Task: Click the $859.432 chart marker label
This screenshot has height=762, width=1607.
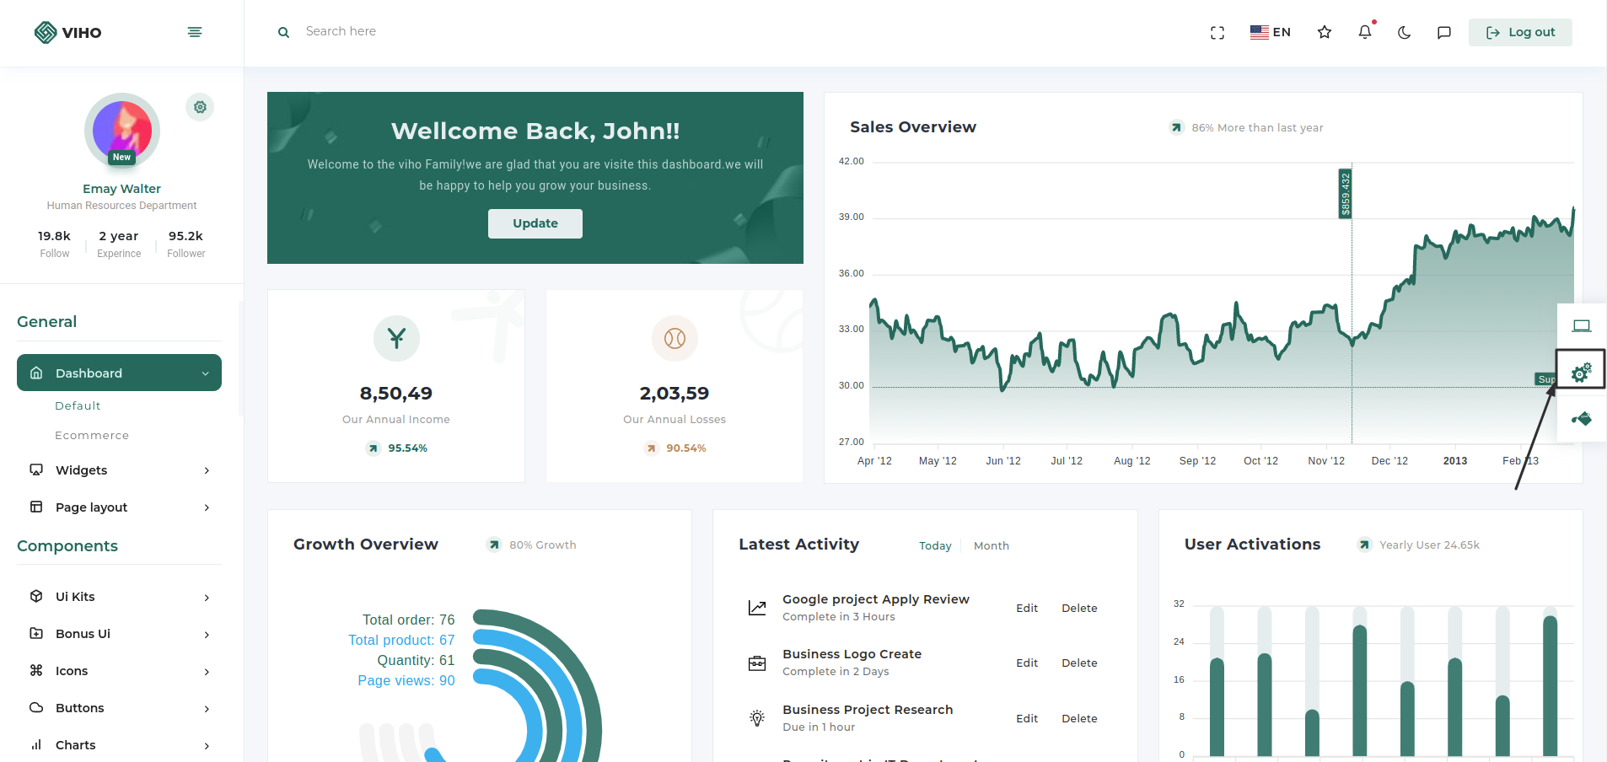Action: pos(1345,194)
